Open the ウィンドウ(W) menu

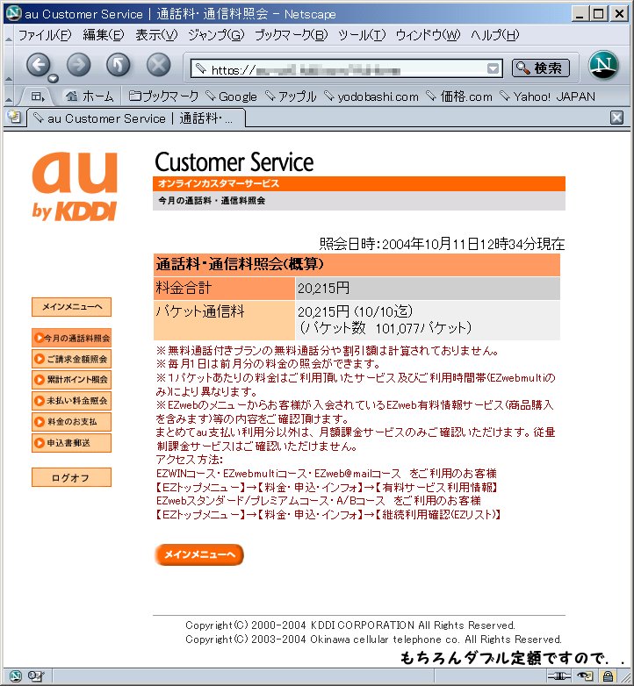point(428,34)
